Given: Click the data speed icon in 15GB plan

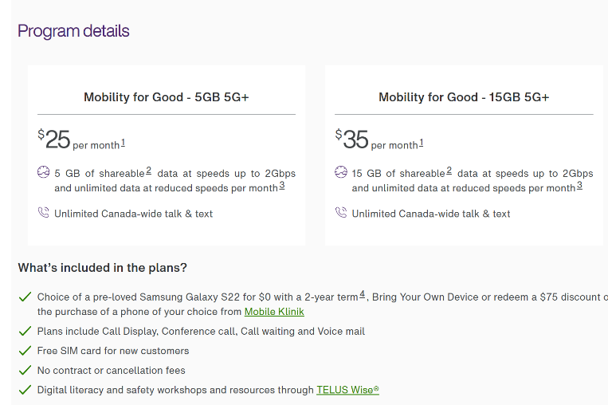Looking at the screenshot, I should click(x=341, y=172).
